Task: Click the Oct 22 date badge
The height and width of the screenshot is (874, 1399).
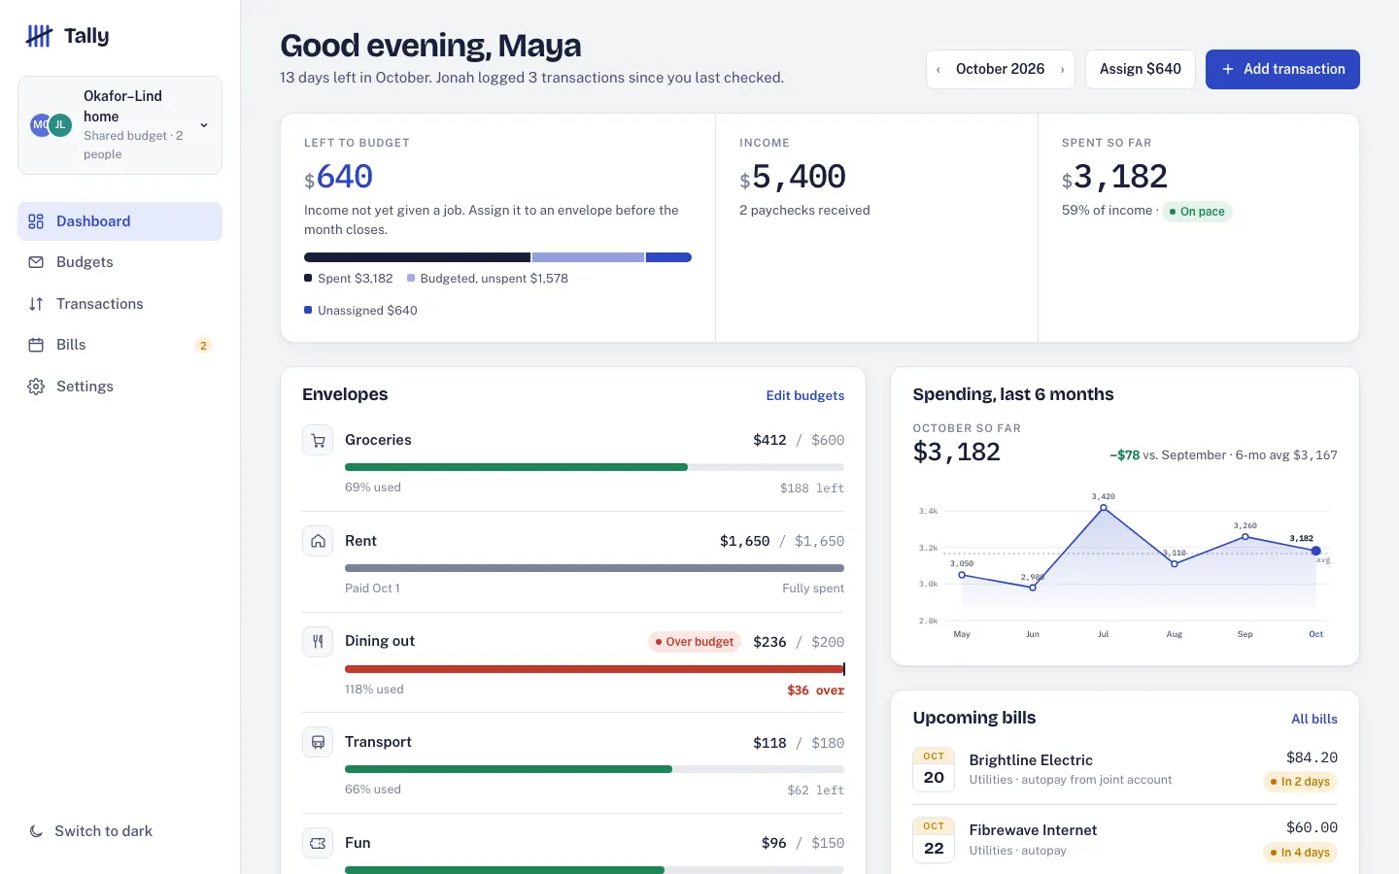Action: click(x=934, y=840)
